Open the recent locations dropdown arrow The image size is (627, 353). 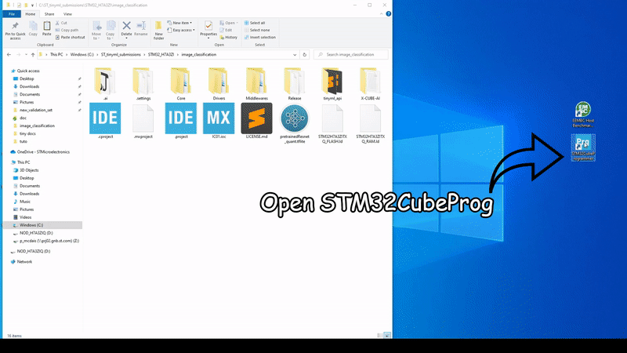tap(26, 54)
